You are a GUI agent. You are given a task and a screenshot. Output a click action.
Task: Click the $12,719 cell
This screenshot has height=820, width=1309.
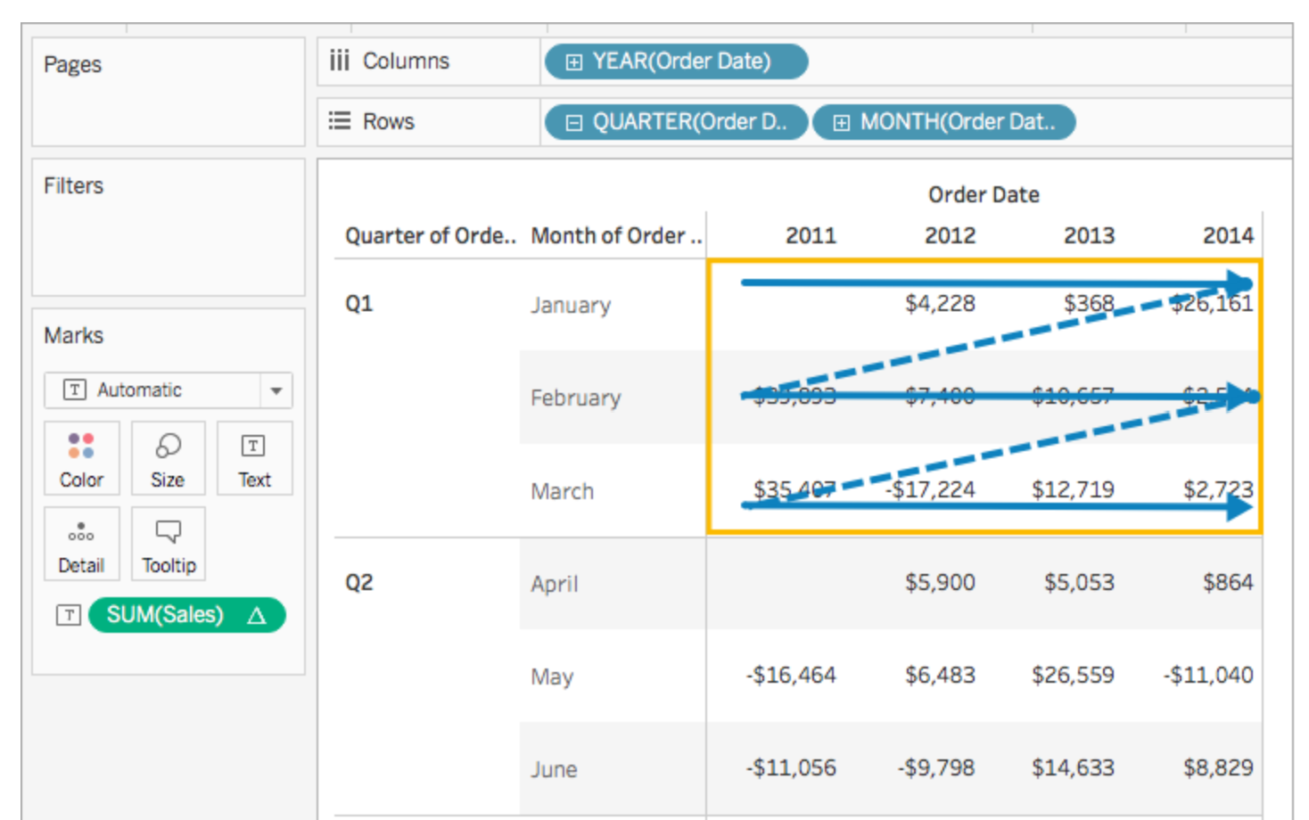pyautogui.click(x=1073, y=489)
